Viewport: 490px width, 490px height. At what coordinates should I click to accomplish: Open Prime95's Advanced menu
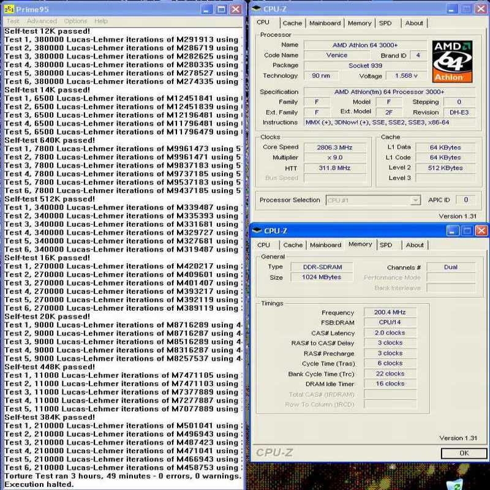pyautogui.click(x=42, y=21)
